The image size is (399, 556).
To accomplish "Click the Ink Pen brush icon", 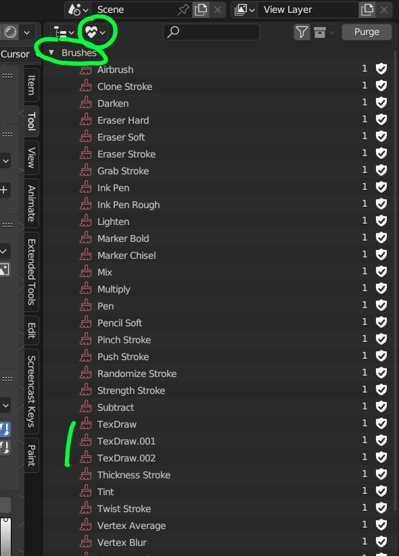I will pyautogui.click(x=86, y=188).
